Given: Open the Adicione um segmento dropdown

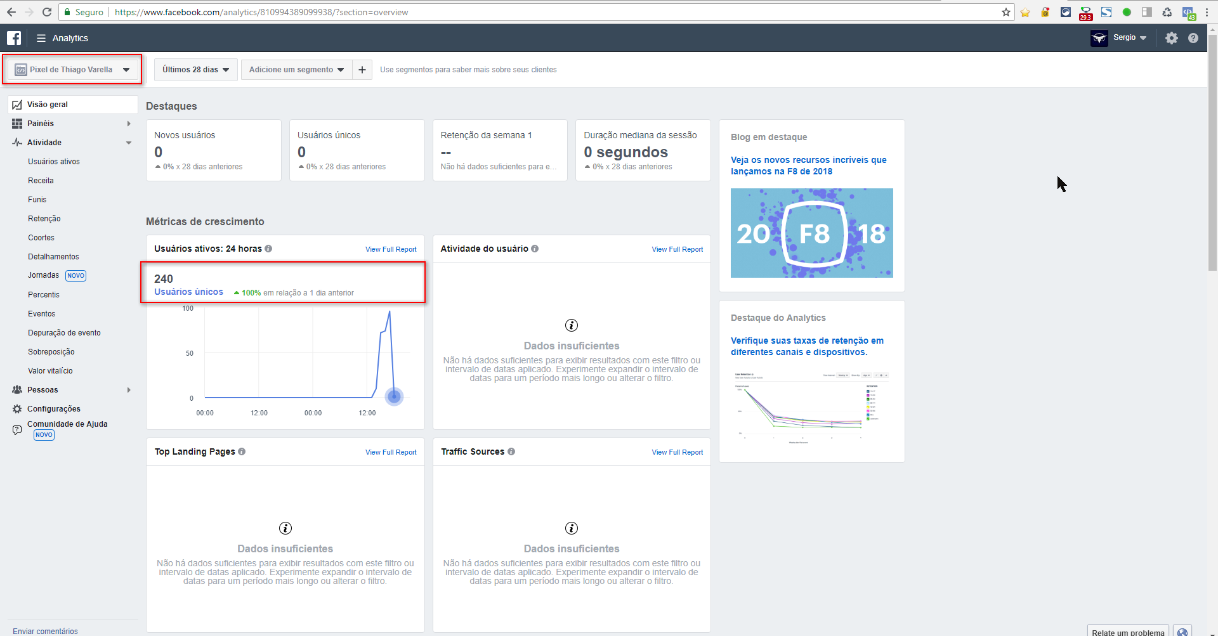Looking at the screenshot, I should 296,70.
